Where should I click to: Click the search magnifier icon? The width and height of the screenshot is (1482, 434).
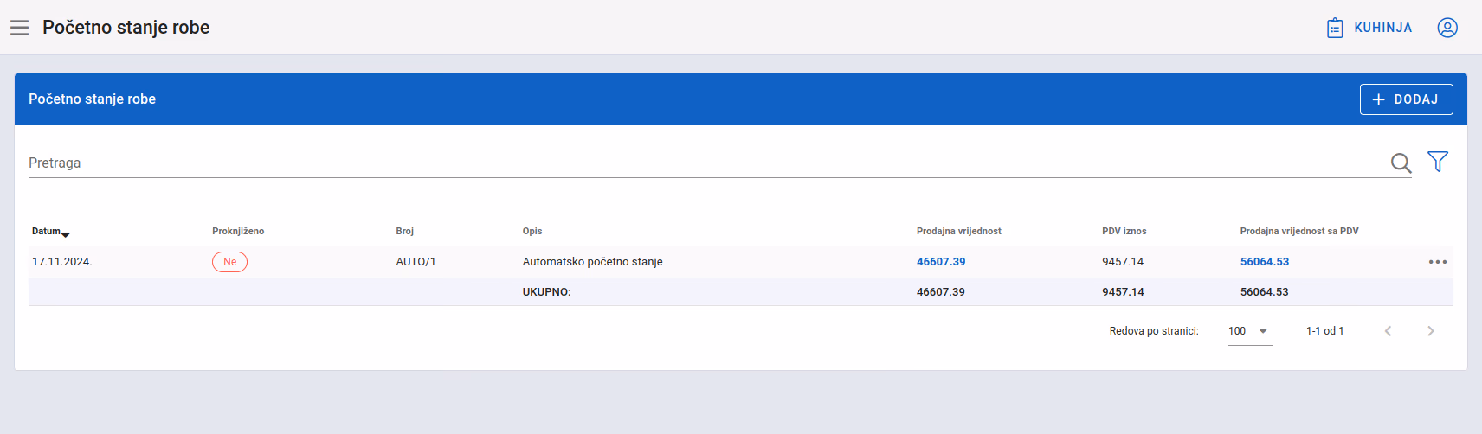(x=1401, y=163)
